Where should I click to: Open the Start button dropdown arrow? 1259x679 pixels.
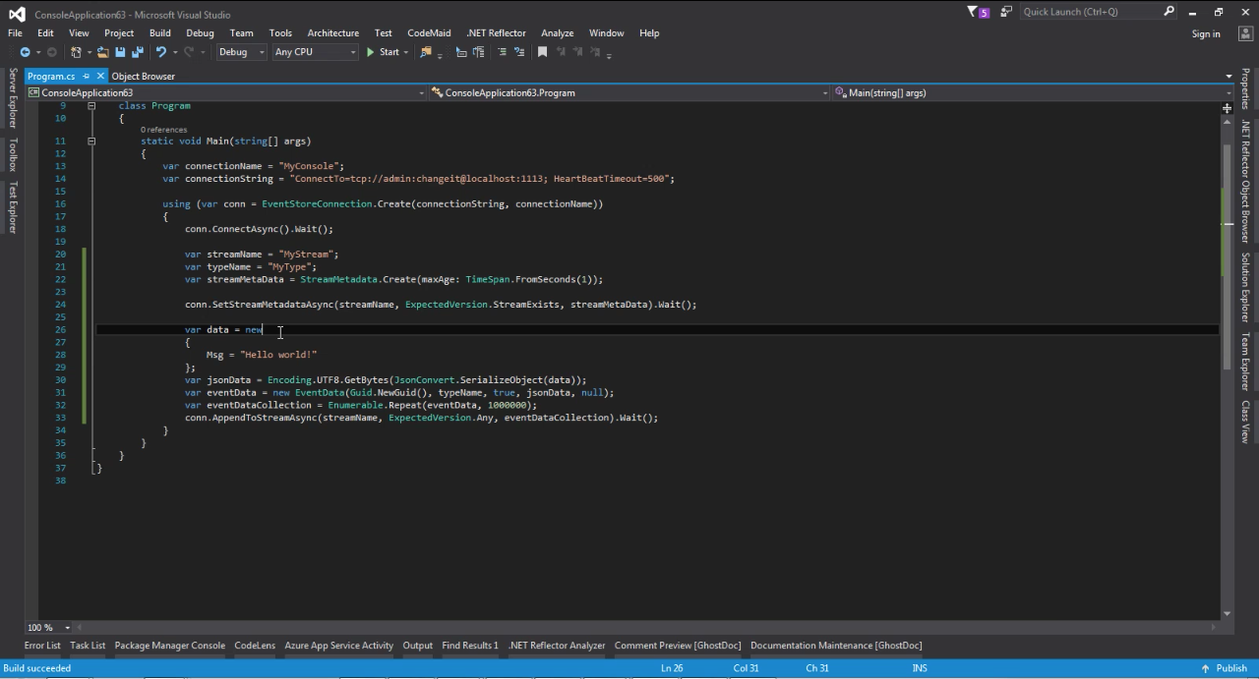(405, 52)
